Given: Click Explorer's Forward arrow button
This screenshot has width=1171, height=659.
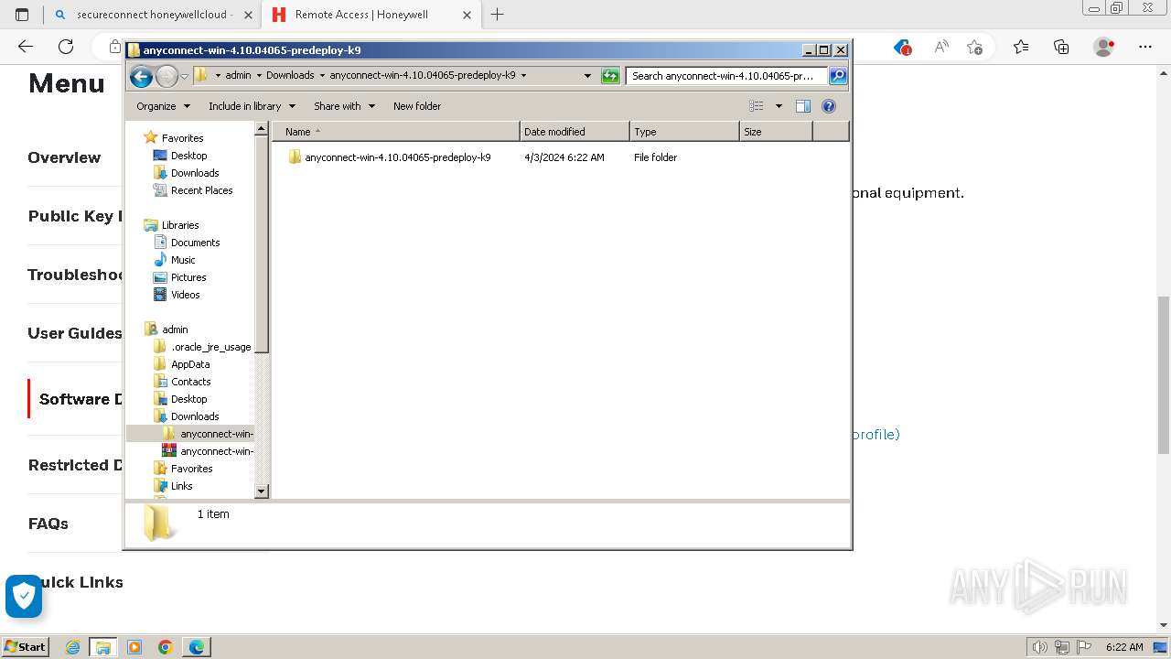Looking at the screenshot, I should coord(167,76).
